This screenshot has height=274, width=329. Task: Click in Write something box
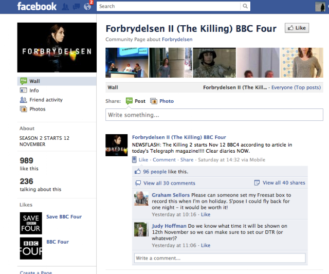click(214, 115)
